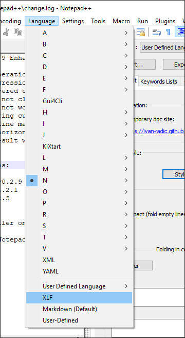Click the Styler button in the dialog

[x=174, y=174]
